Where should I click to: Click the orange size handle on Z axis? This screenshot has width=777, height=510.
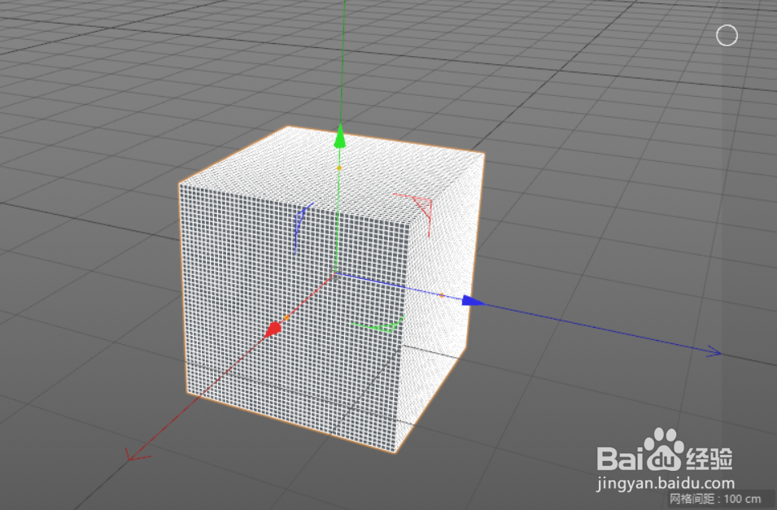pos(442,295)
